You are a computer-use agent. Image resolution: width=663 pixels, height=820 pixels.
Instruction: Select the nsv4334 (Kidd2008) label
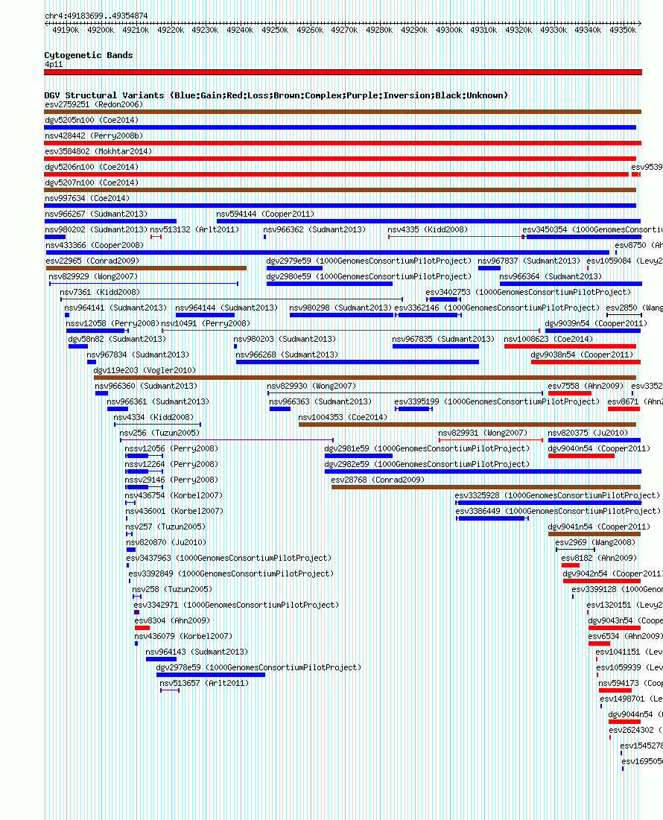point(153,419)
